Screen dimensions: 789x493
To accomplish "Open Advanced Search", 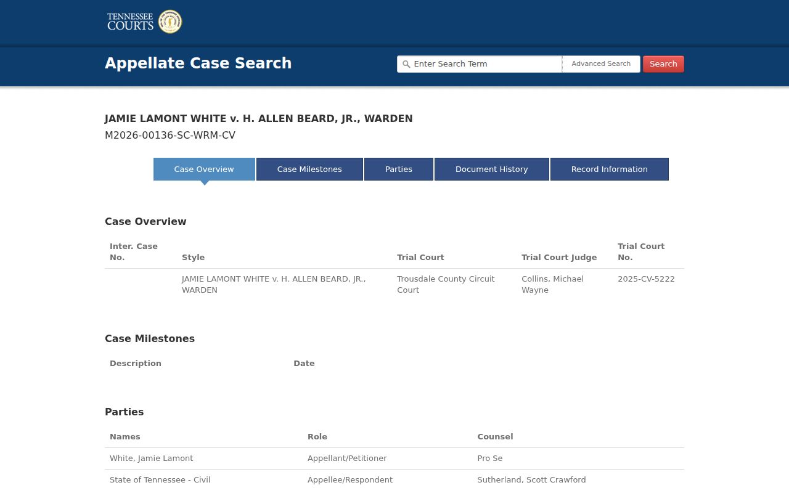I will (601, 64).
